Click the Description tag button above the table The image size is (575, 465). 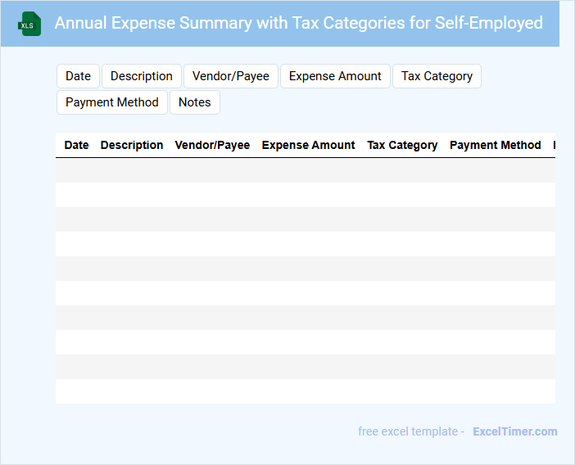pyautogui.click(x=141, y=76)
